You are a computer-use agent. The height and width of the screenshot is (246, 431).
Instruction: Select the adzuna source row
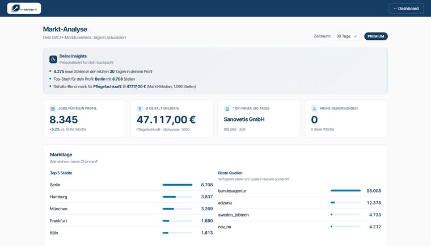click(299, 203)
